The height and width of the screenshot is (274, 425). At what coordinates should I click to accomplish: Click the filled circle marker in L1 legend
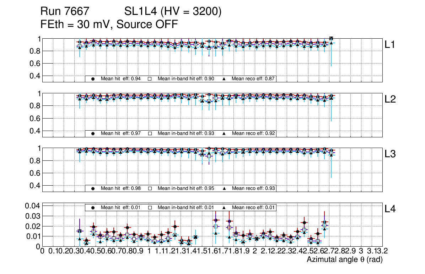[x=93, y=79]
